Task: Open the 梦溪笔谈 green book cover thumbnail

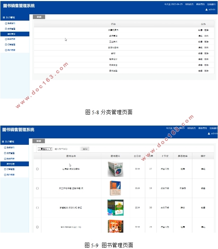Action: point(116,207)
